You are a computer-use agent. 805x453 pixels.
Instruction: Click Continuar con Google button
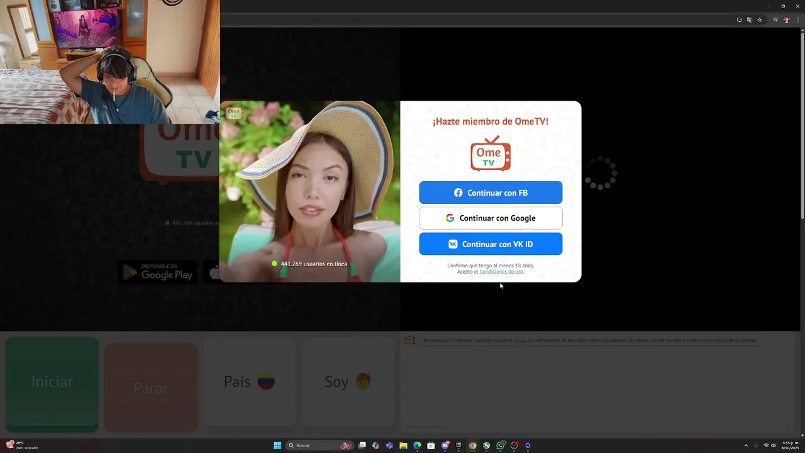coord(491,218)
